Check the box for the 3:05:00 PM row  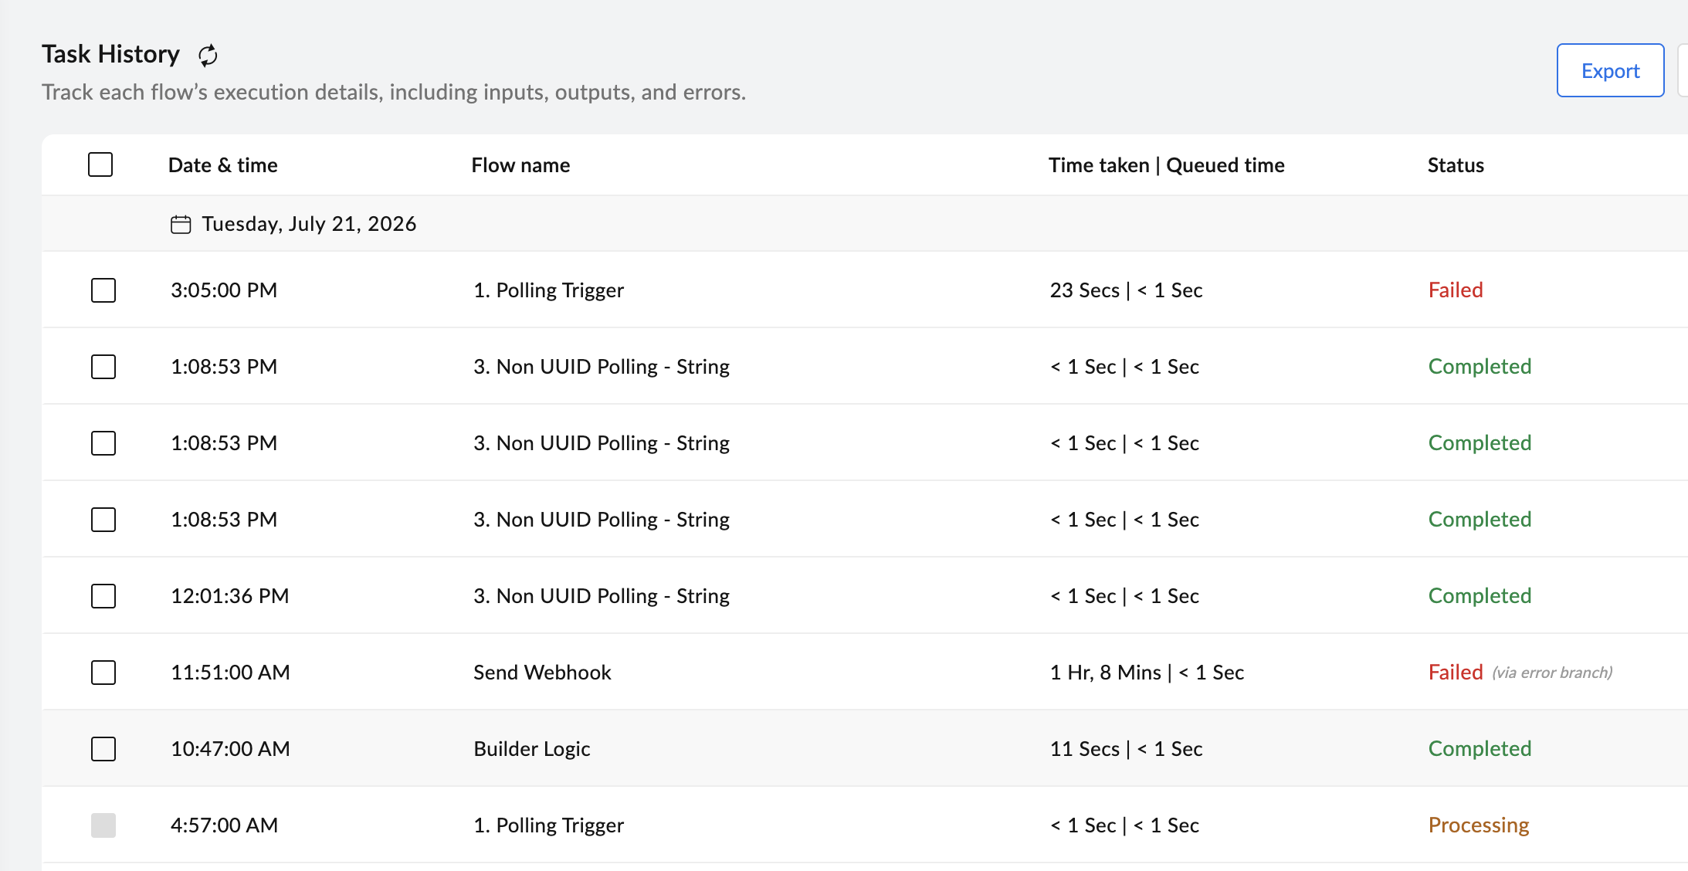103,290
